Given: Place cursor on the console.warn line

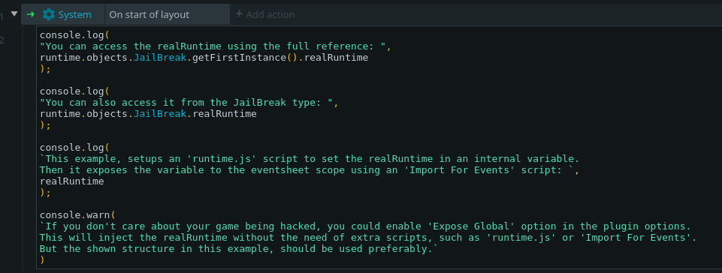Looking at the screenshot, I should coord(77,214).
